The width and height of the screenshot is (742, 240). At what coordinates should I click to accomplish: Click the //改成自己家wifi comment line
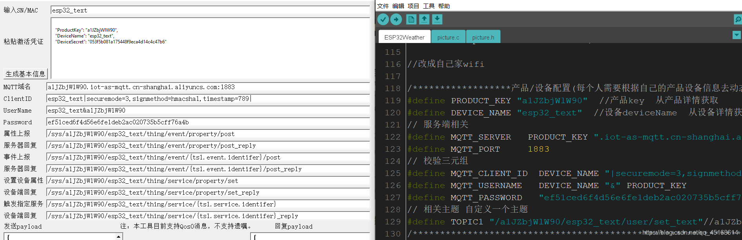tap(446, 64)
